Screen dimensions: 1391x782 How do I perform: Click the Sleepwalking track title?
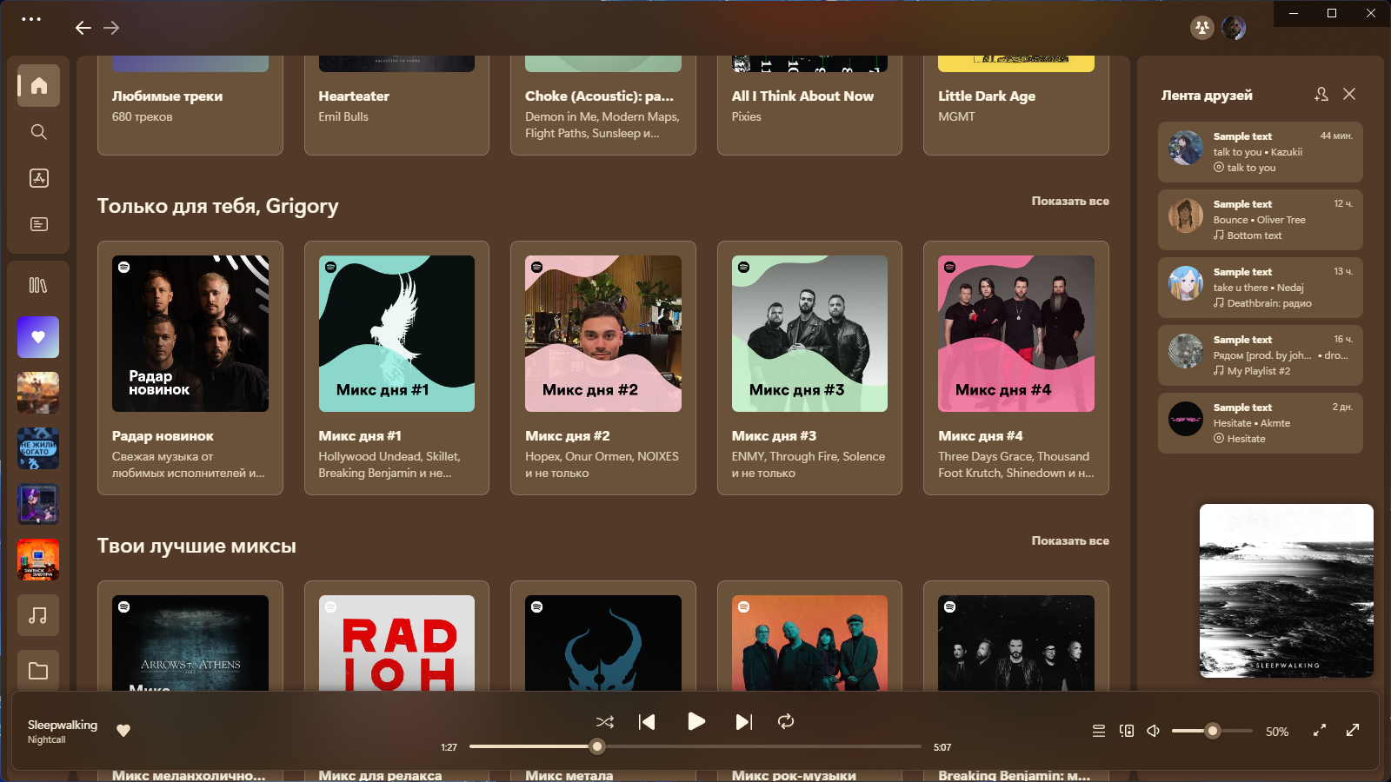coord(63,725)
